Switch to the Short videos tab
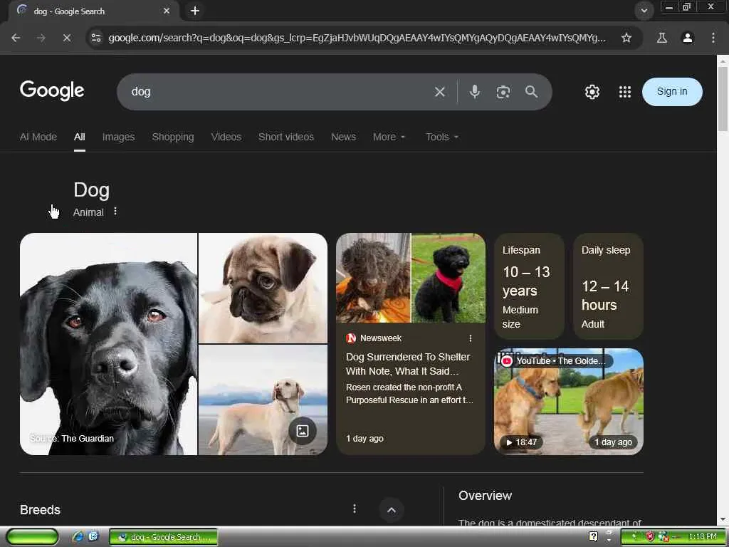This screenshot has height=547, width=729. click(286, 137)
